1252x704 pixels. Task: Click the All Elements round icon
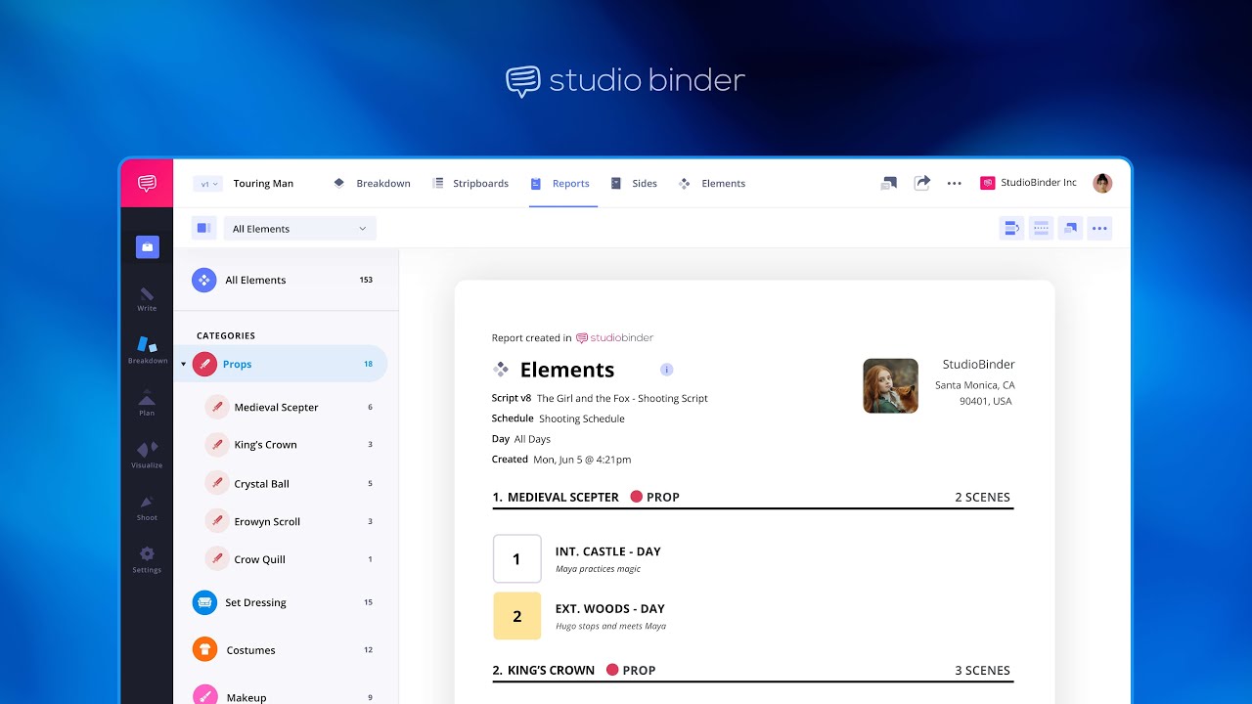[204, 280]
